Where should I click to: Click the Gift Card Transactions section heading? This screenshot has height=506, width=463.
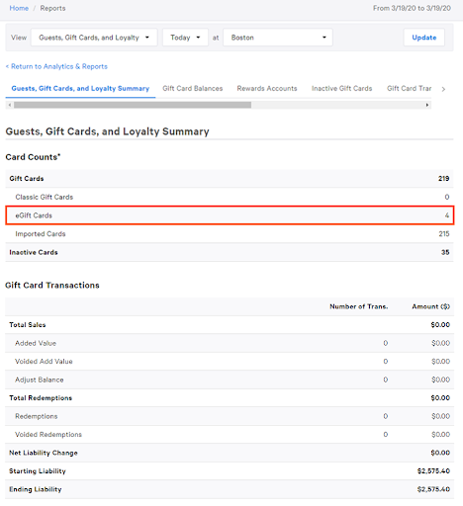52,286
